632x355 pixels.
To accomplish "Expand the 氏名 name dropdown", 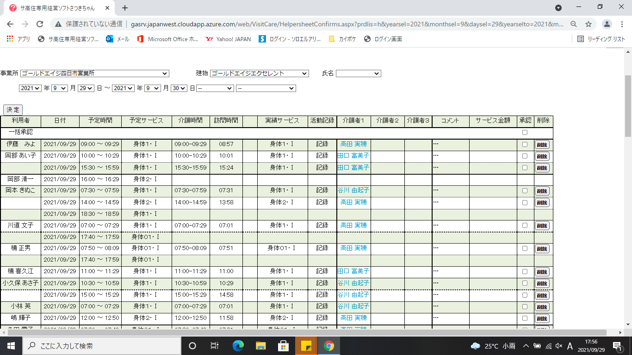I will pos(358,73).
